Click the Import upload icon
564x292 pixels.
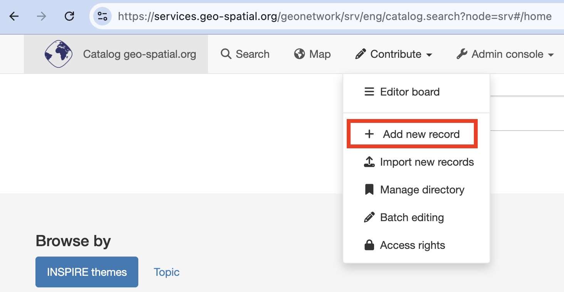pyautogui.click(x=369, y=162)
